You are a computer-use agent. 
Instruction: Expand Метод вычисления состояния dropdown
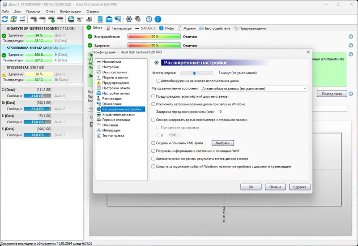click(254, 88)
